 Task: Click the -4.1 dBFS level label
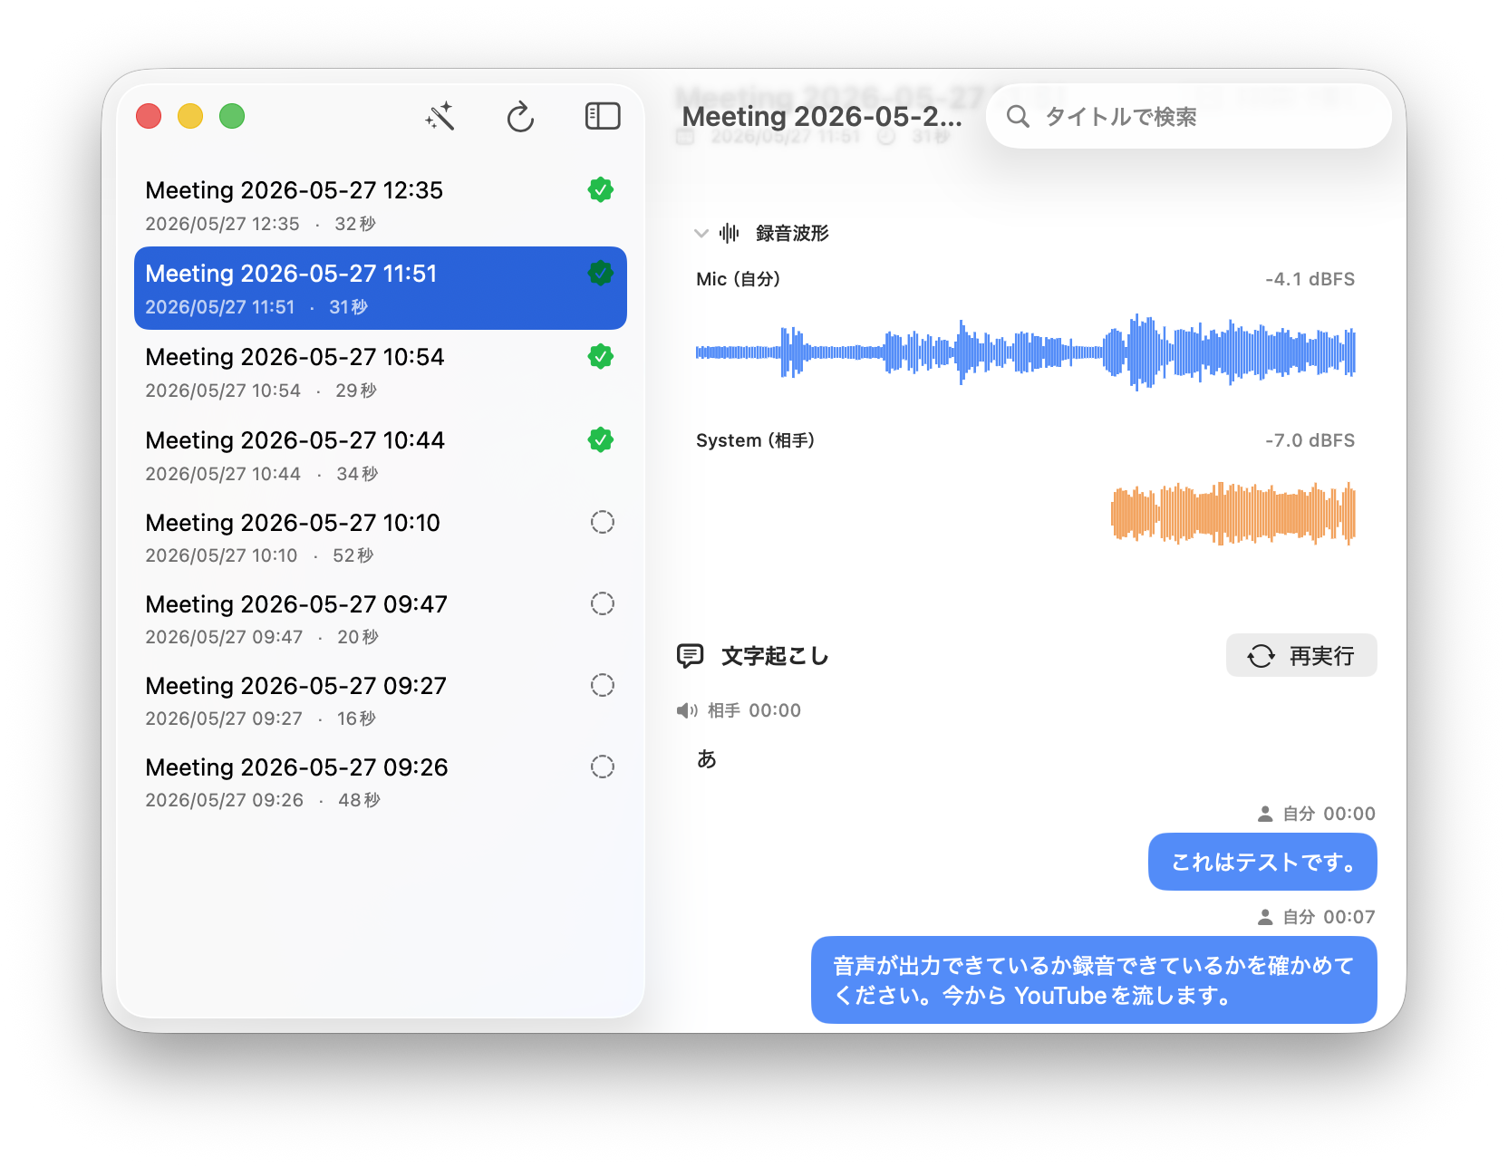[1310, 279]
